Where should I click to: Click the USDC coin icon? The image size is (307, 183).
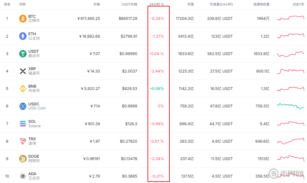click(x=23, y=106)
